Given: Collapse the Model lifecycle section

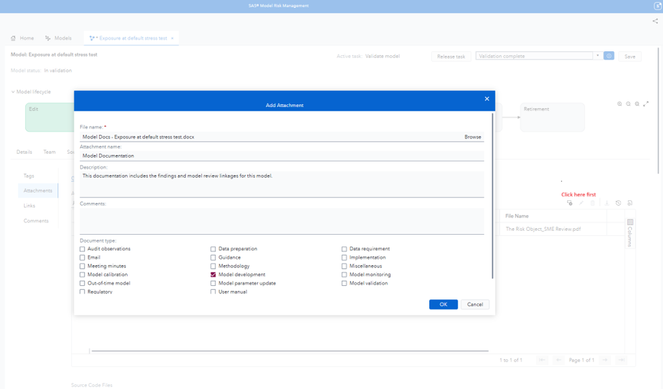Looking at the screenshot, I should click(13, 92).
